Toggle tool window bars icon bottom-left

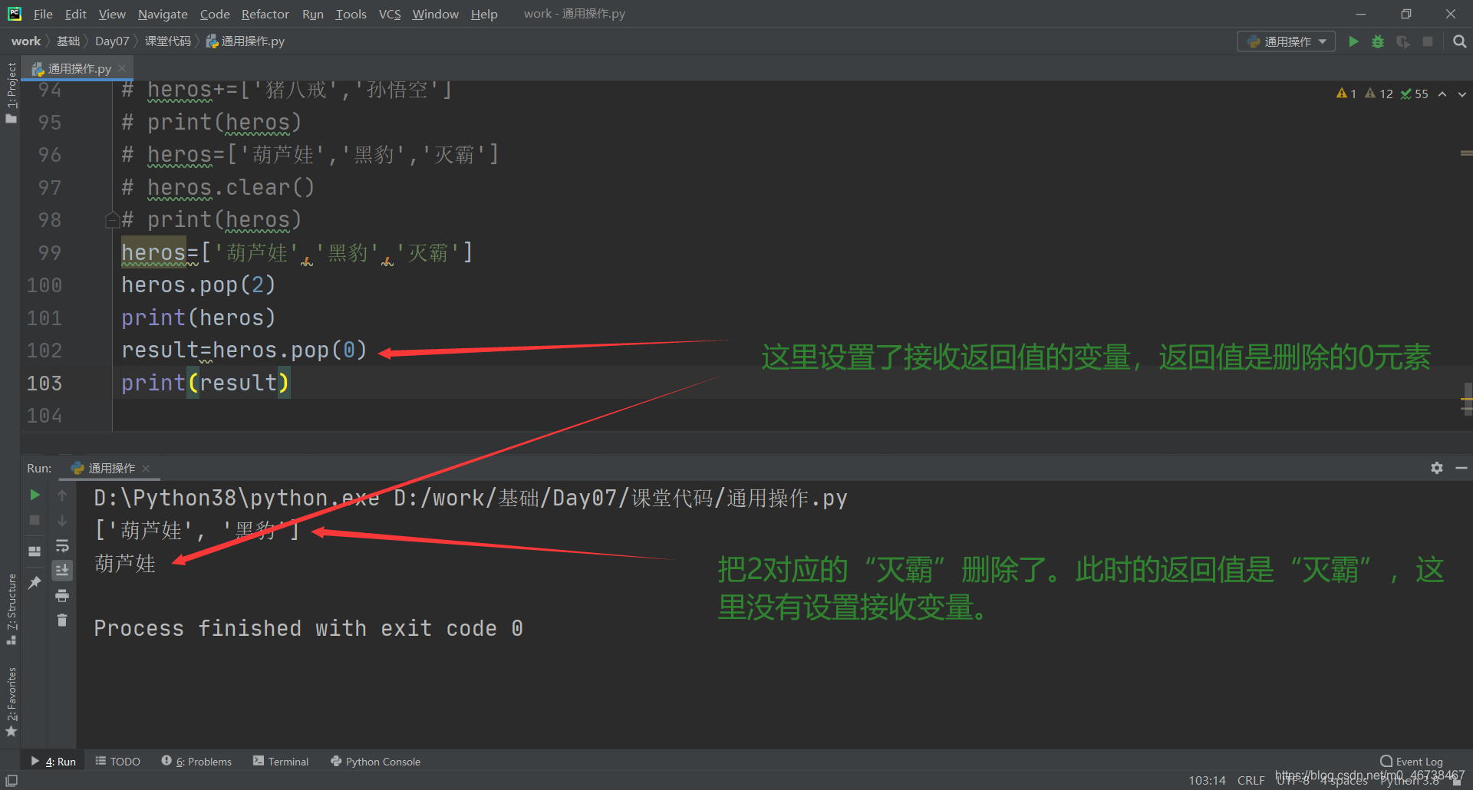pyautogui.click(x=11, y=780)
